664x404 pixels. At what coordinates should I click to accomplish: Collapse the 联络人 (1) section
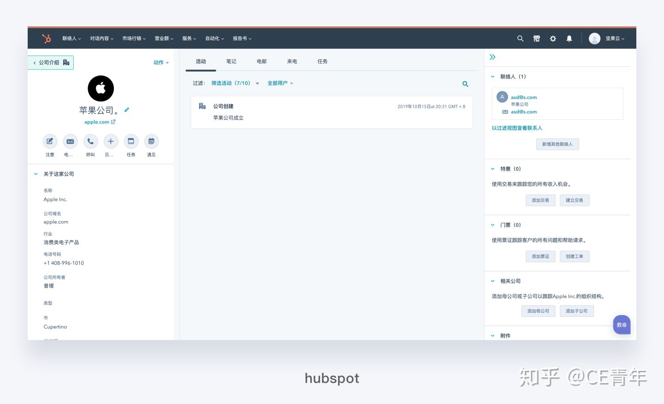coord(492,76)
